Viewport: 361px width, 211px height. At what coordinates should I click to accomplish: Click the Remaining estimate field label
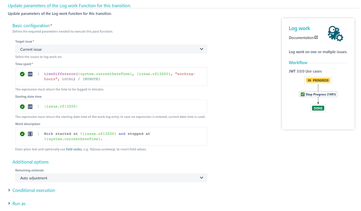click(30, 170)
